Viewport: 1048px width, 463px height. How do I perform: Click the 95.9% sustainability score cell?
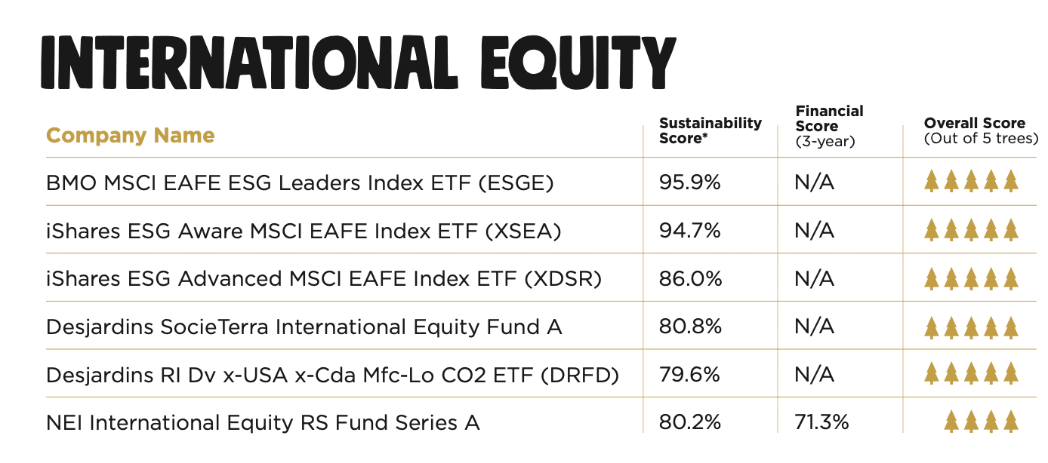click(x=690, y=182)
